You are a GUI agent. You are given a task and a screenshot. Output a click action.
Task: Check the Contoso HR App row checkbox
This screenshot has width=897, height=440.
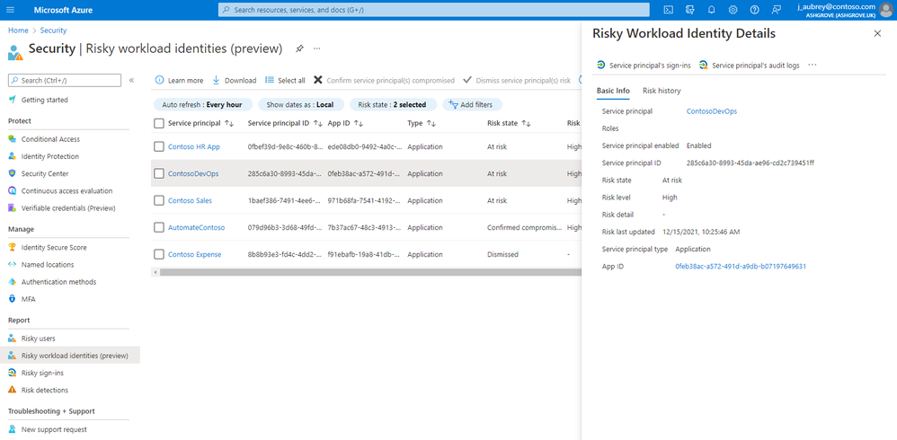159,147
